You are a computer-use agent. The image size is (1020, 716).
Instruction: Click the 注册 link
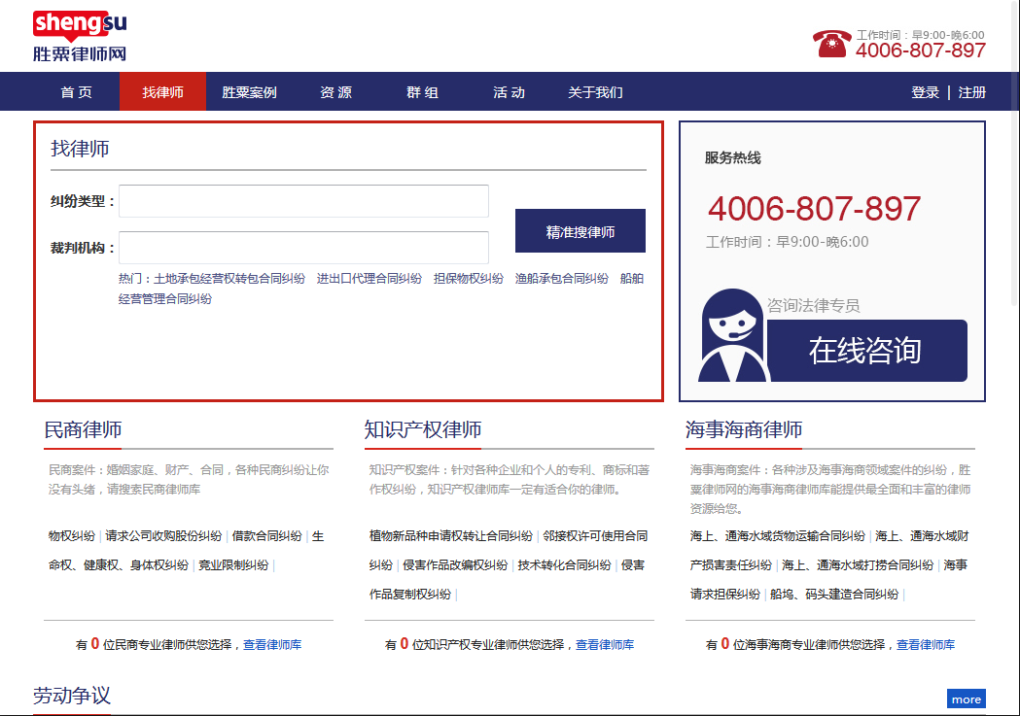[x=971, y=92]
